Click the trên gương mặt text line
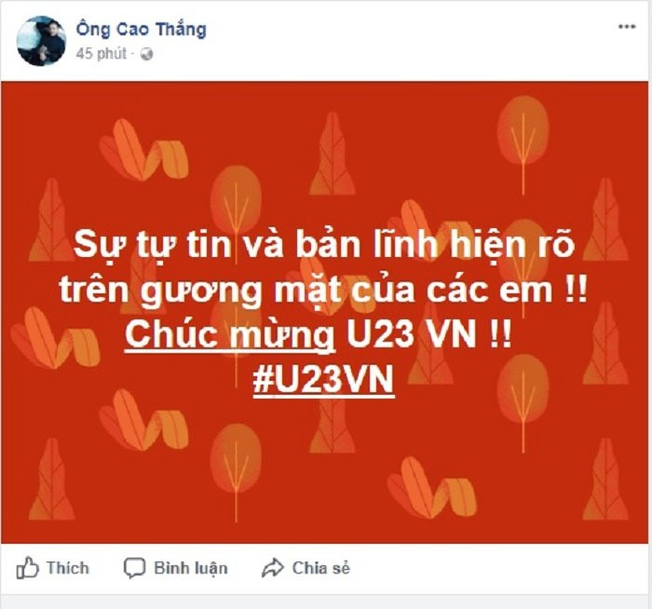 pos(323,289)
